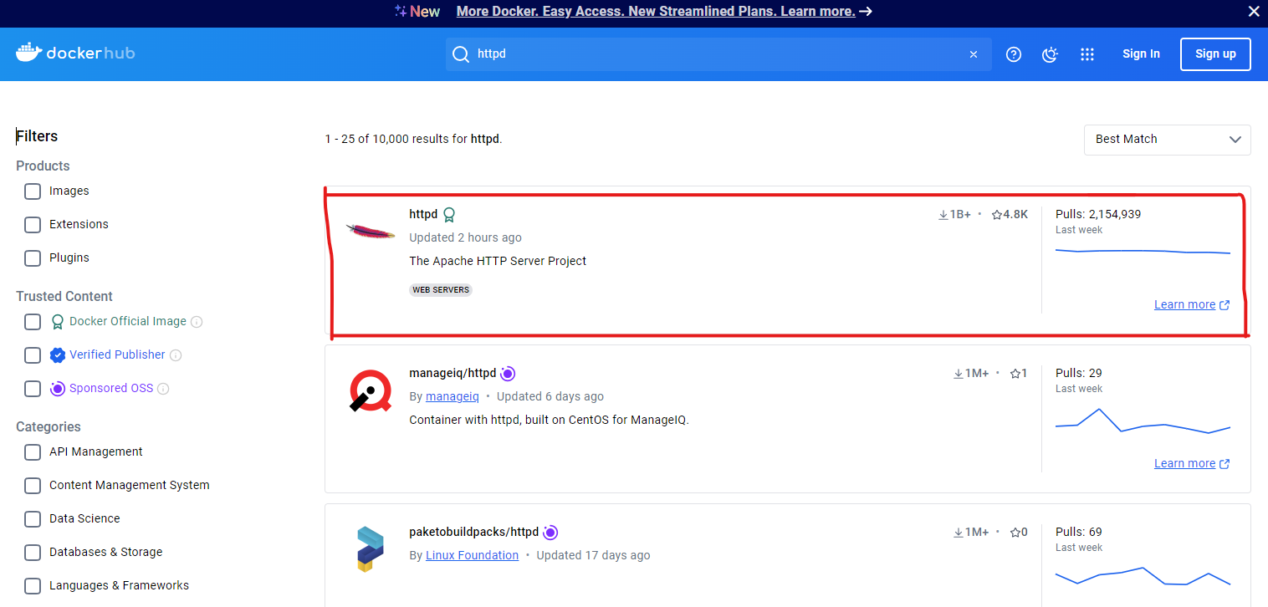Open the apps grid menu icon
This screenshot has height=607, width=1268.
pos(1087,54)
